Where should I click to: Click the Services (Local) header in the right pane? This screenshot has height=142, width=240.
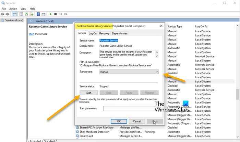pos(44,21)
